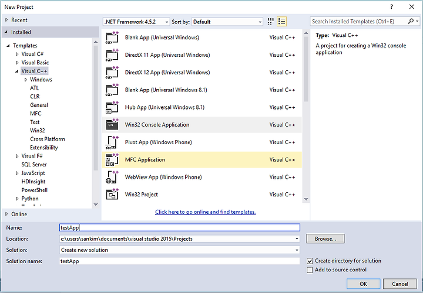Switch to small icons grid view
The width and height of the screenshot is (423, 293).
[x=271, y=22]
